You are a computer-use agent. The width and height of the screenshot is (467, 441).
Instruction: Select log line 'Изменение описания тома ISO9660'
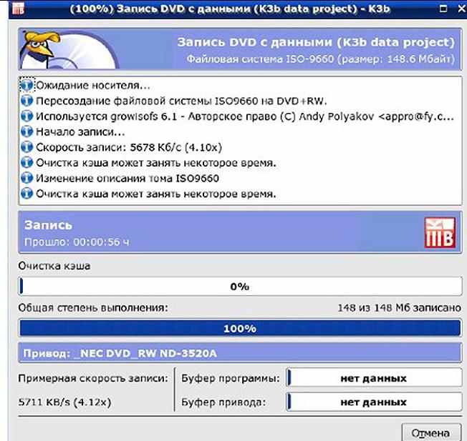click(127, 178)
